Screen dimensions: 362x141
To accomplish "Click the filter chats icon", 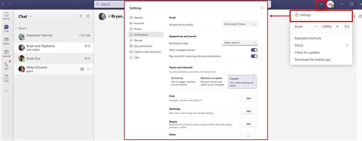I will pos(81,16).
